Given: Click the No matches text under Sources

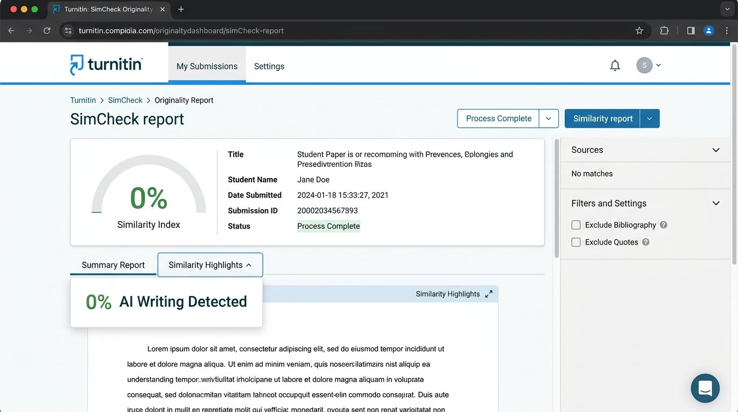Looking at the screenshot, I should (x=592, y=173).
